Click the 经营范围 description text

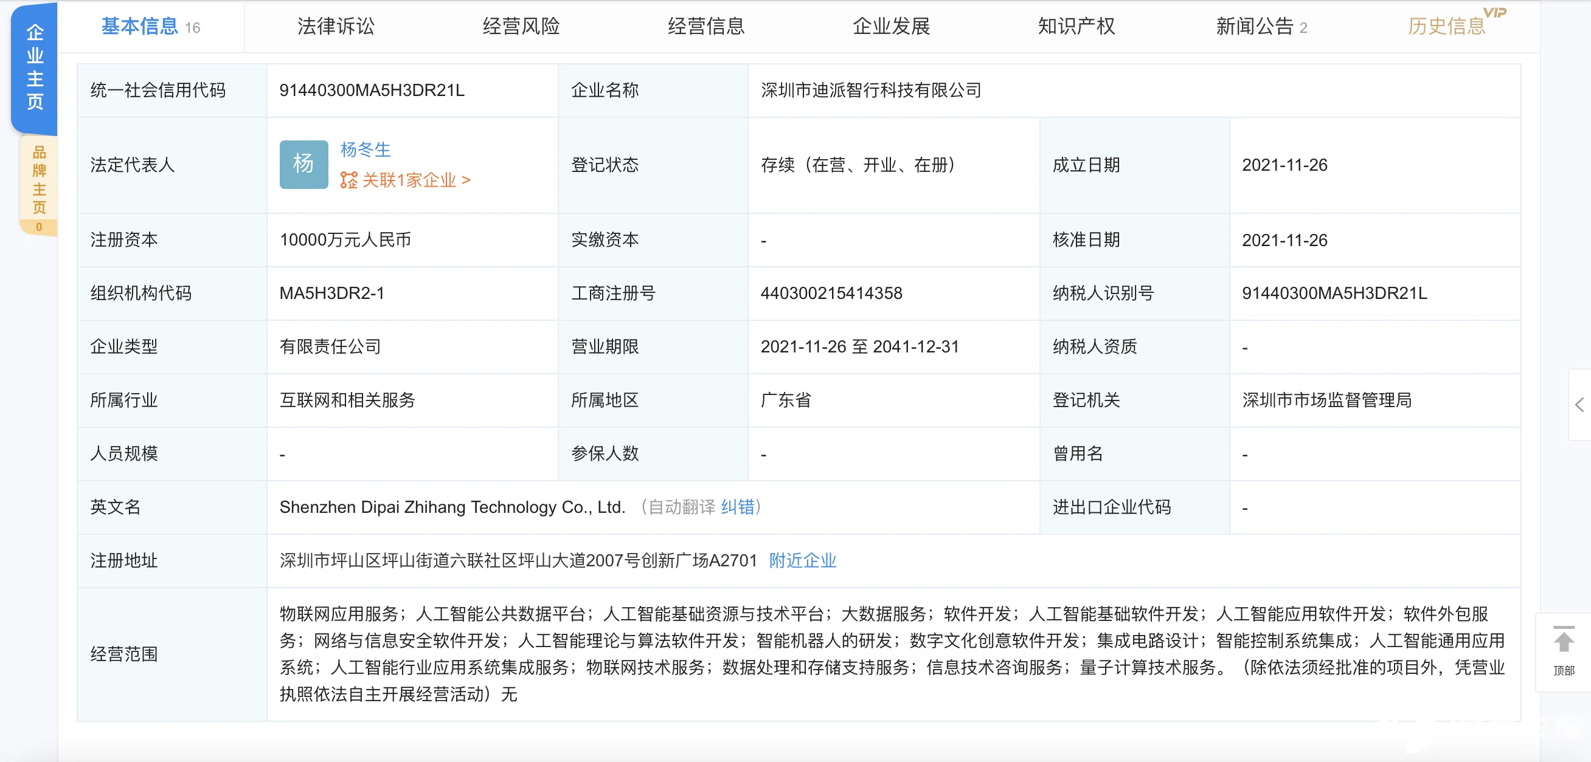(x=892, y=654)
